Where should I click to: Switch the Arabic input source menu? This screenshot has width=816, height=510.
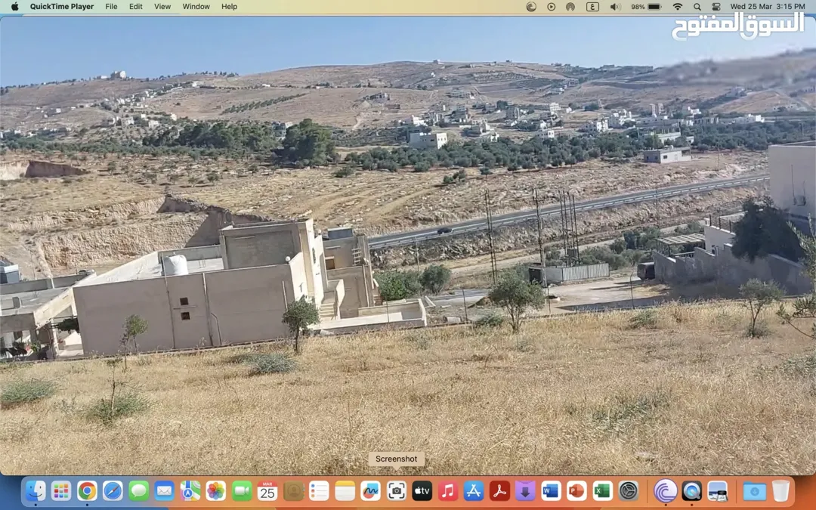(x=593, y=7)
